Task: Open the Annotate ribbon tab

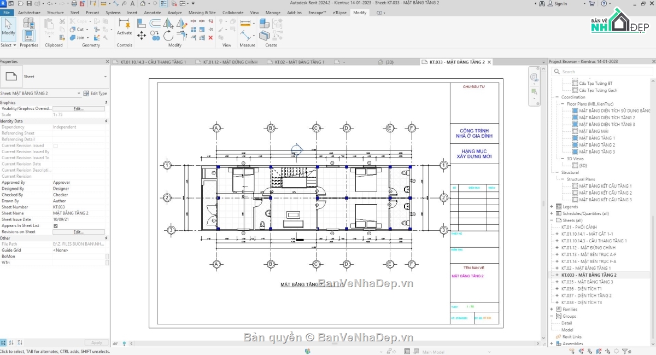Action: tap(153, 12)
